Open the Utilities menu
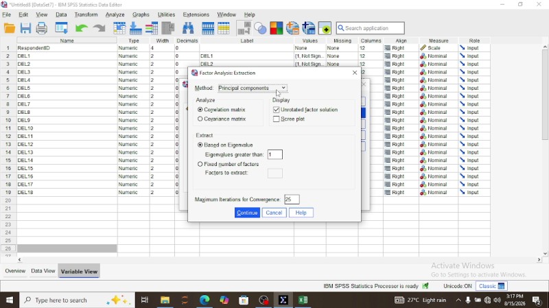The width and height of the screenshot is (549, 308). click(166, 14)
